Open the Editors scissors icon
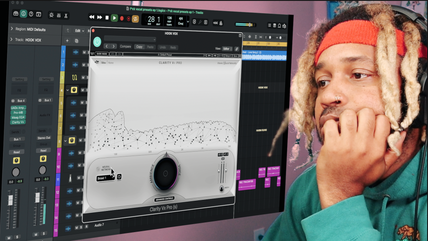428x241 pixels. click(66, 16)
